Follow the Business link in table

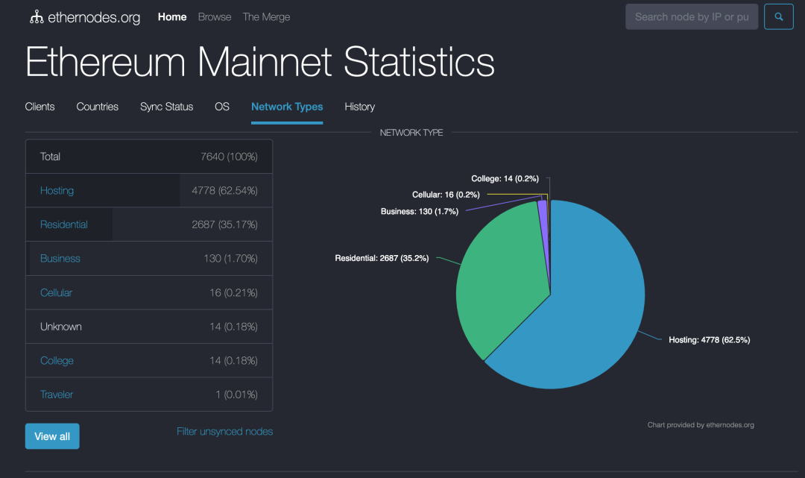60,259
